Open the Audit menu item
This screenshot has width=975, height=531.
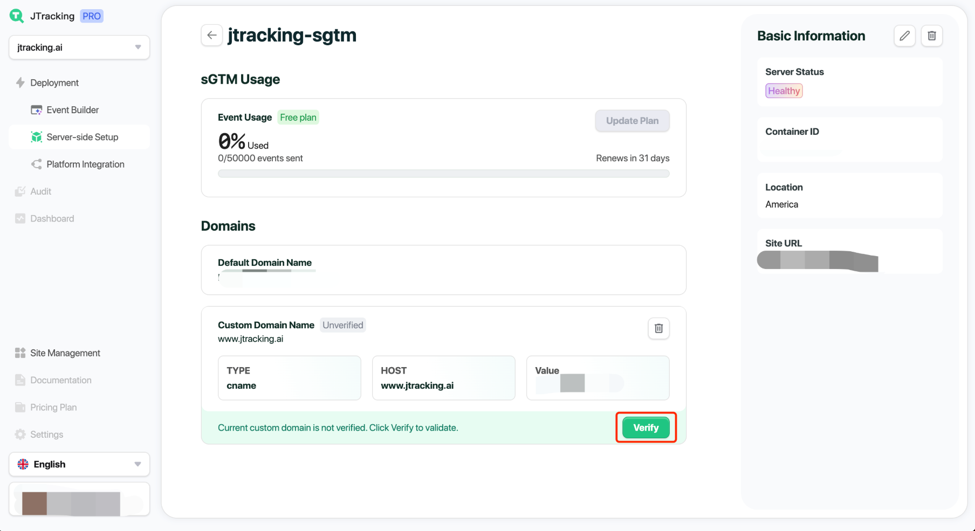(40, 191)
